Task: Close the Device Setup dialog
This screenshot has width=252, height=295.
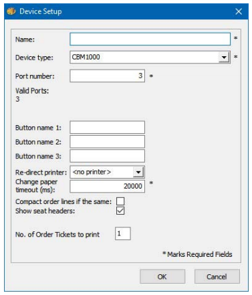Action: click(239, 11)
